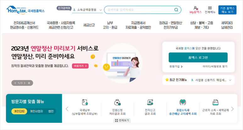Click the 민원신청 money bag icon

118,102
